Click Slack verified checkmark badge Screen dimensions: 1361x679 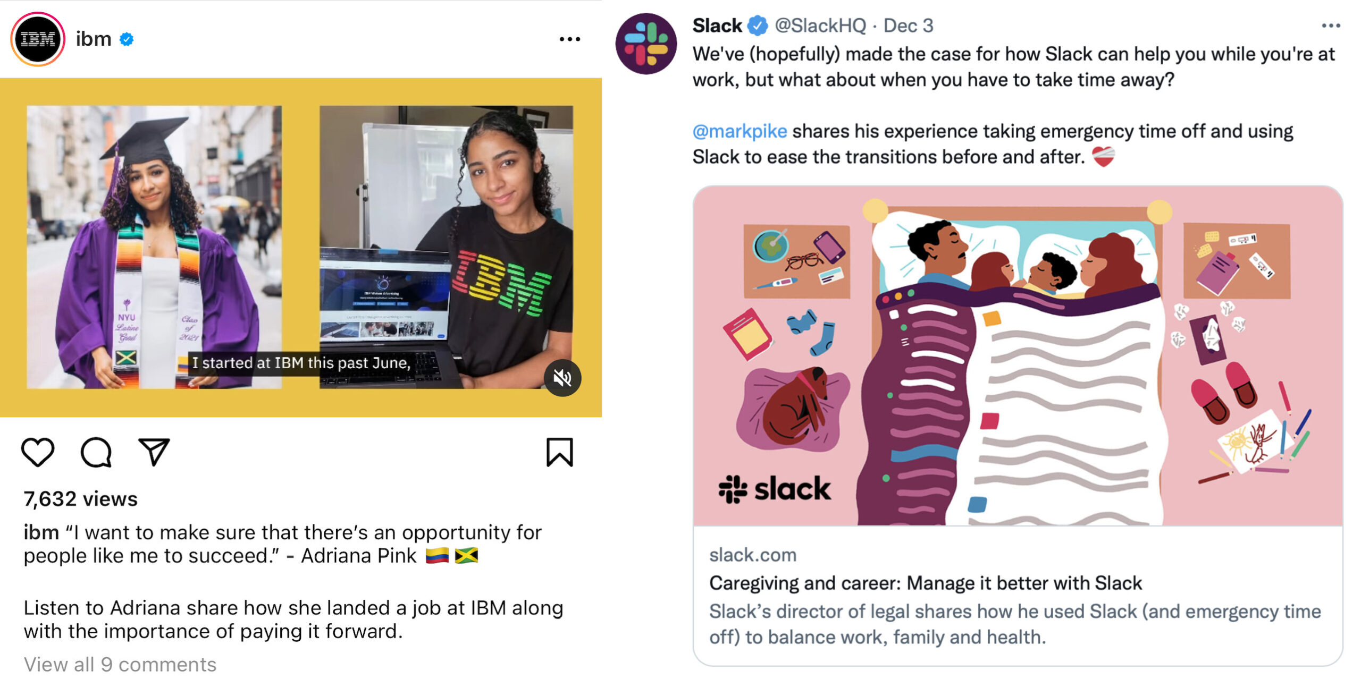pos(758,26)
